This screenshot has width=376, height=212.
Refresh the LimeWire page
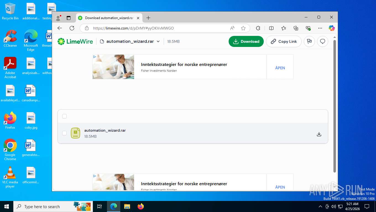(x=72, y=28)
